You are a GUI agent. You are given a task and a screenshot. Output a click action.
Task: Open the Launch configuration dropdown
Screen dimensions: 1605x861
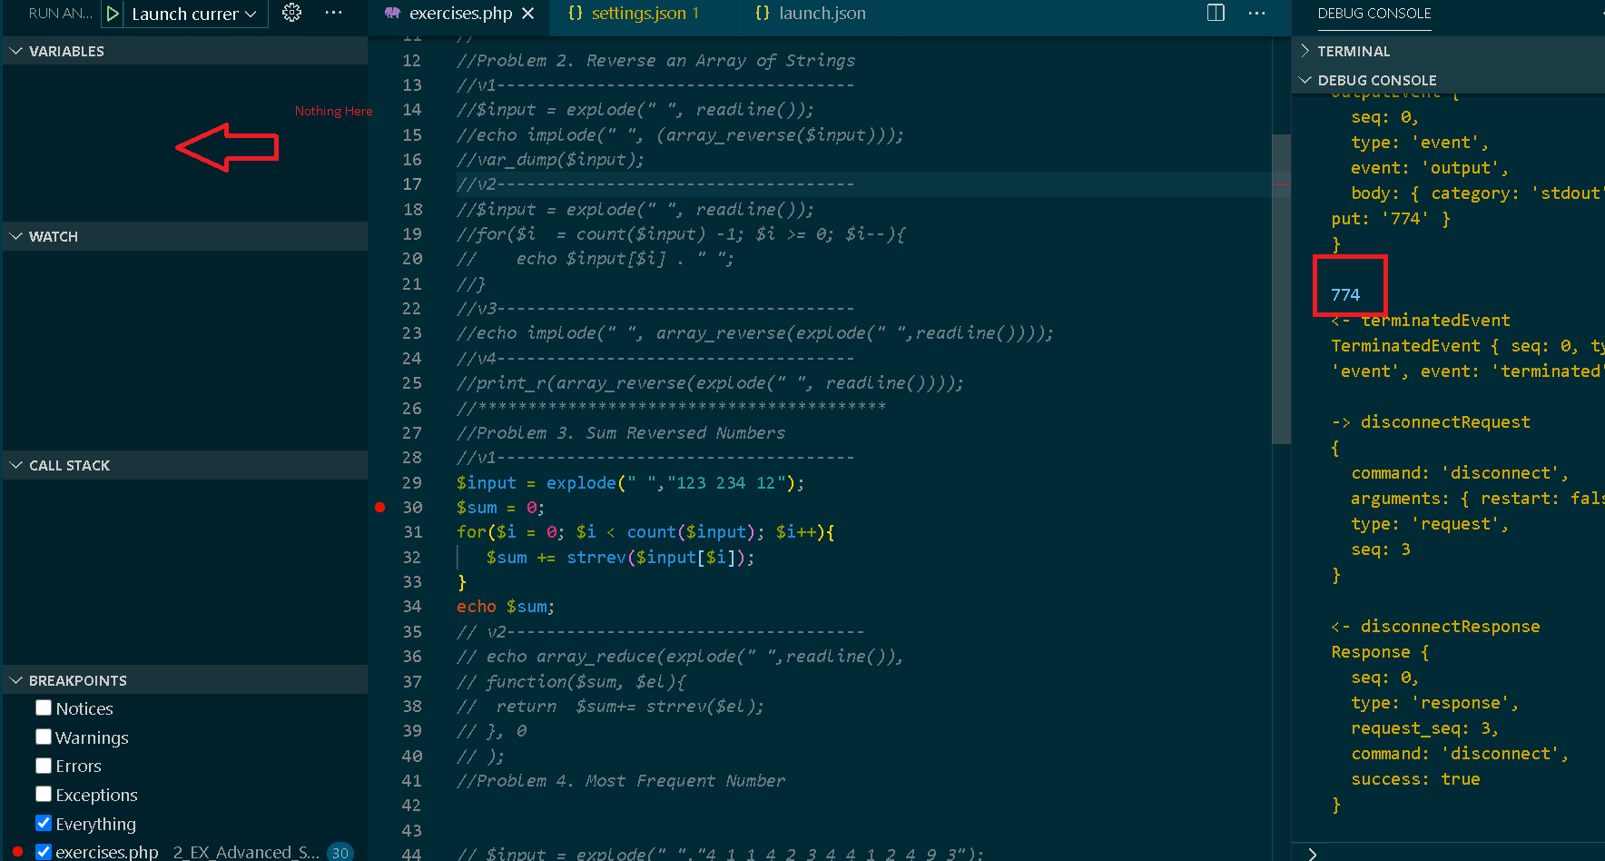click(x=193, y=14)
